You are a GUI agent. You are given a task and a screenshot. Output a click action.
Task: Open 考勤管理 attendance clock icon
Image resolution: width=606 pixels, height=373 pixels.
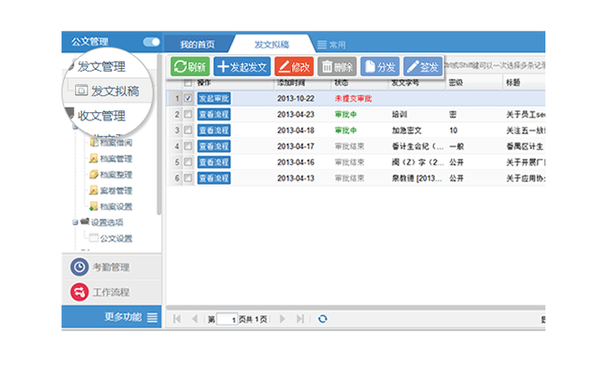click(80, 267)
